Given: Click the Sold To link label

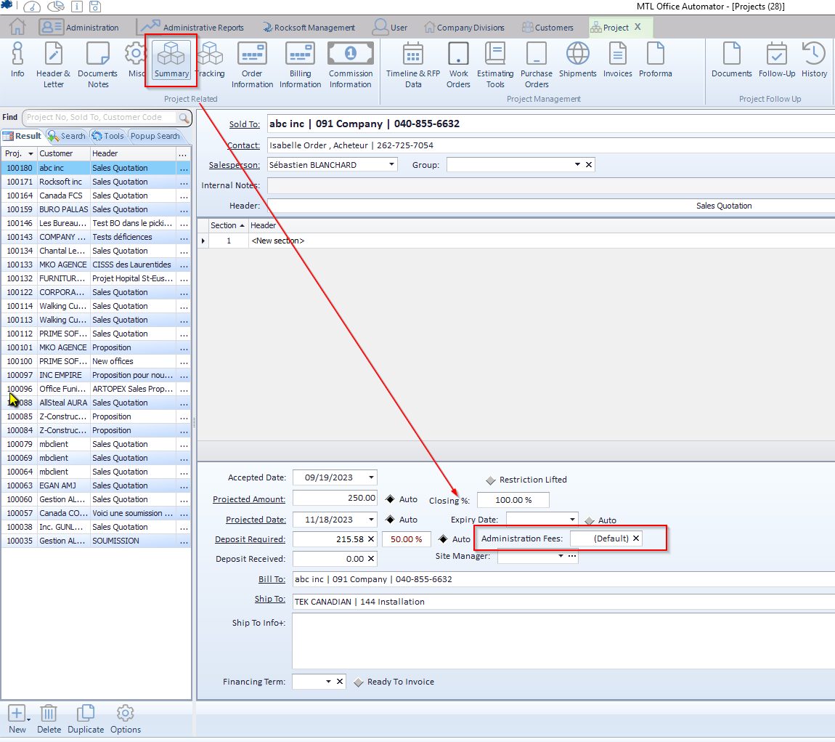Looking at the screenshot, I should pos(244,124).
